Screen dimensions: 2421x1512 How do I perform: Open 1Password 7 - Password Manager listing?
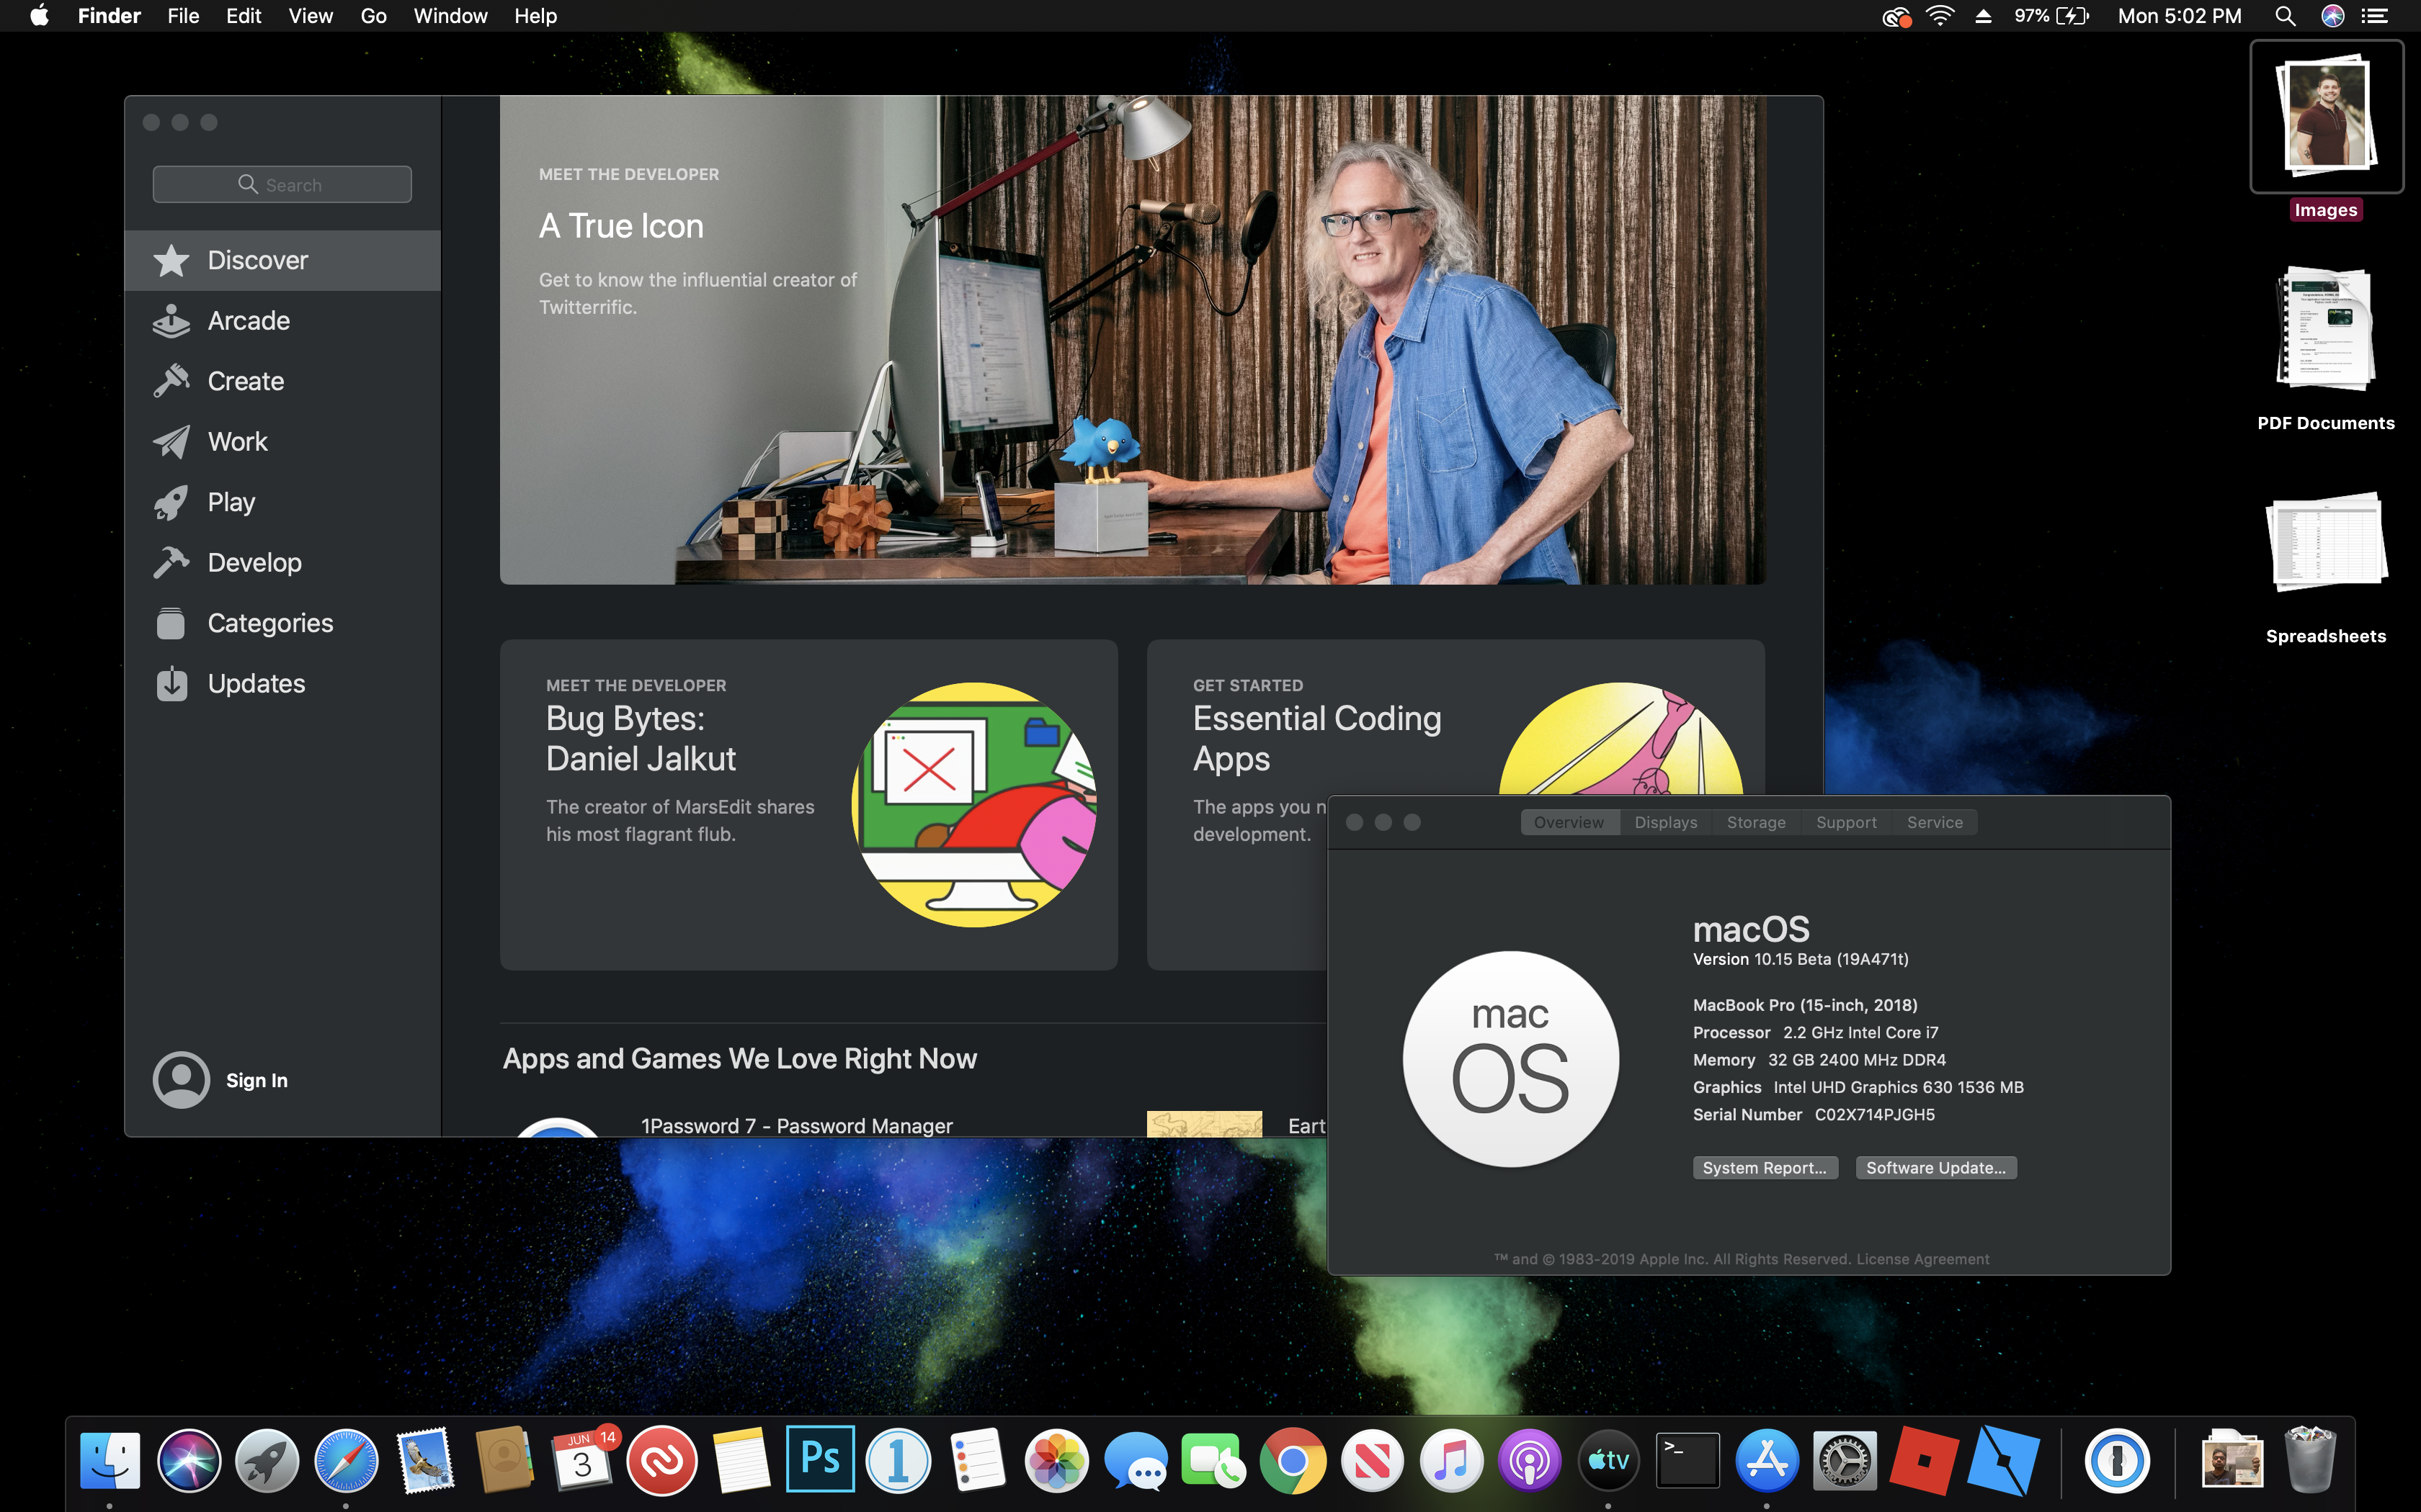coord(796,1126)
